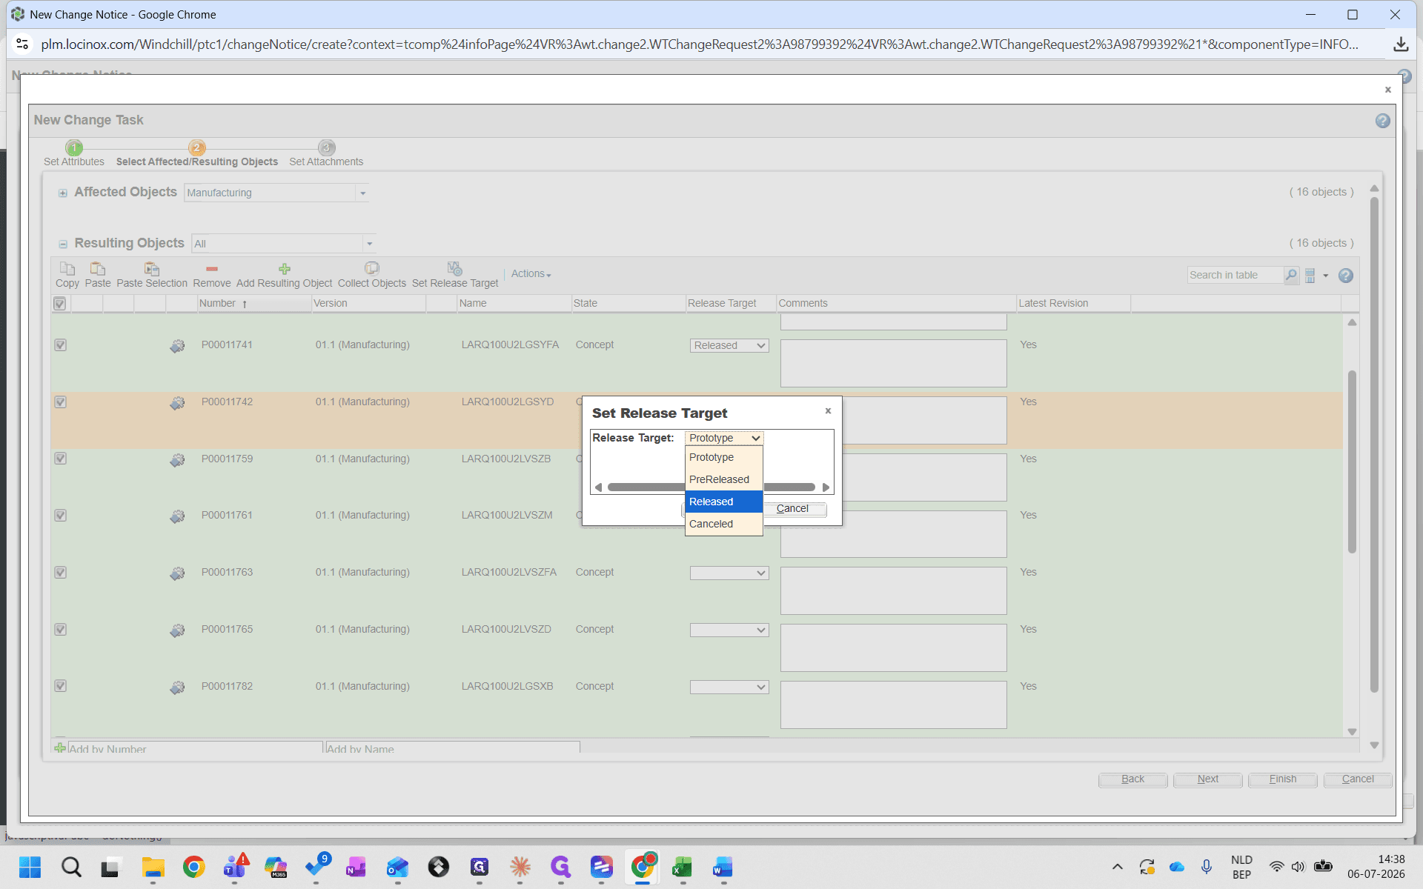1423x889 pixels.
Task: Open Windows Start menu
Action: [30, 867]
